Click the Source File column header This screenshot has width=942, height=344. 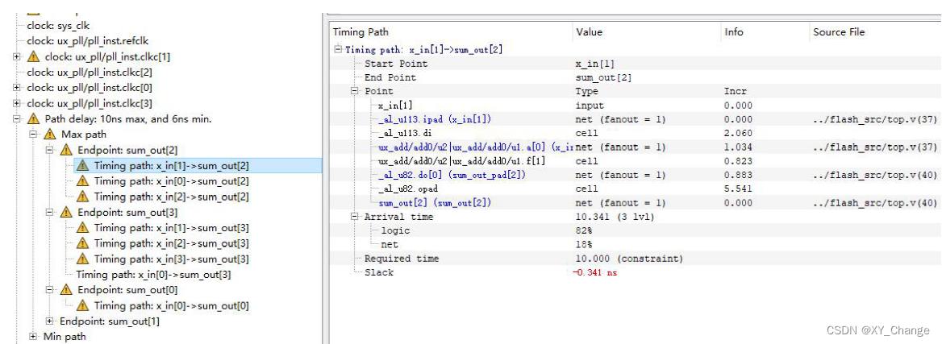840,32
